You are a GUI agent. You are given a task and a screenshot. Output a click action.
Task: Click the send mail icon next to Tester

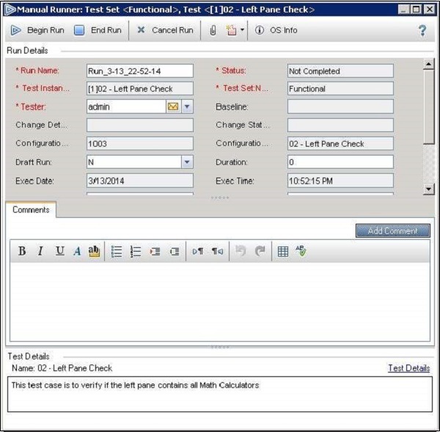pos(173,107)
